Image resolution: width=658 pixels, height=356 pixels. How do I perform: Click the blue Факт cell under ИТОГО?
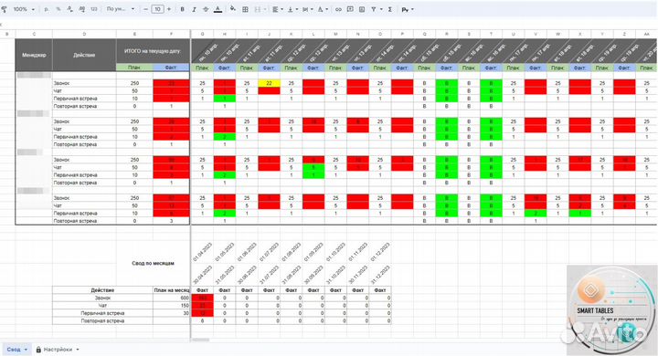click(171, 67)
